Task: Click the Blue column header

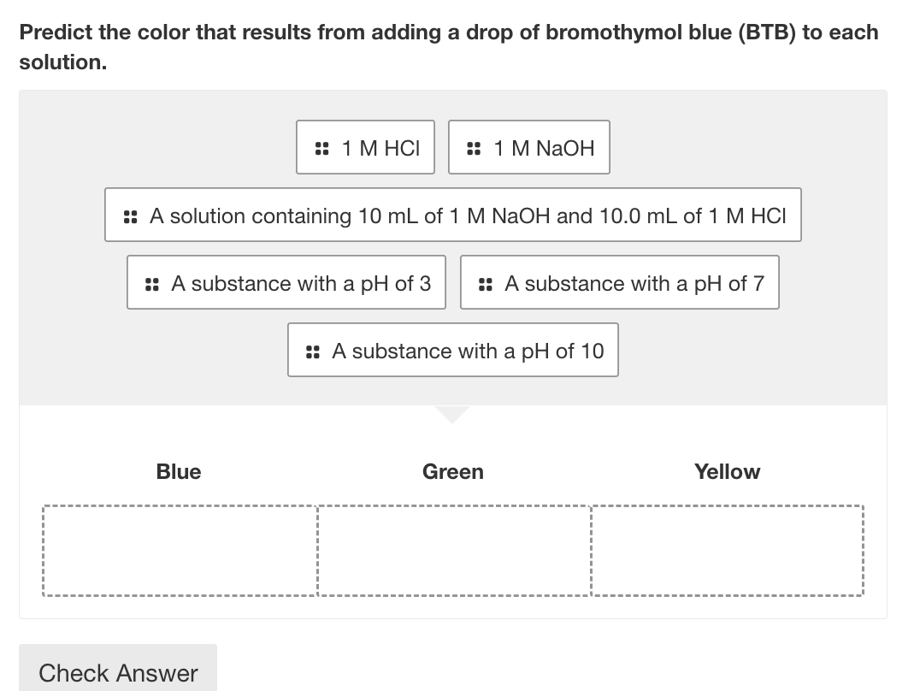Action: pyautogui.click(x=179, y=471)
